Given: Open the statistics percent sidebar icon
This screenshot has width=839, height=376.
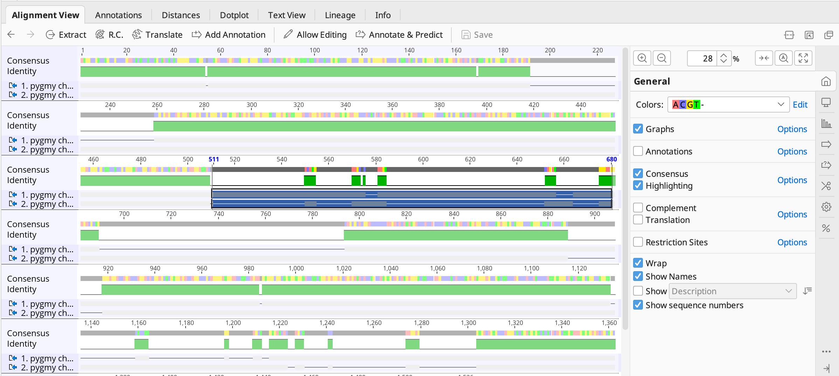Looking at the screenshot, I should click(826, 228).
